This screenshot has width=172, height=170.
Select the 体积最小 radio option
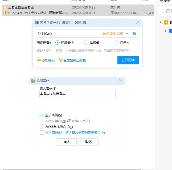click(x=86, y=43)
